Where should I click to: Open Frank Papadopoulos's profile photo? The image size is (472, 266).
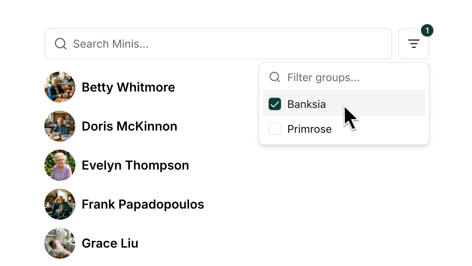[60, 204]
